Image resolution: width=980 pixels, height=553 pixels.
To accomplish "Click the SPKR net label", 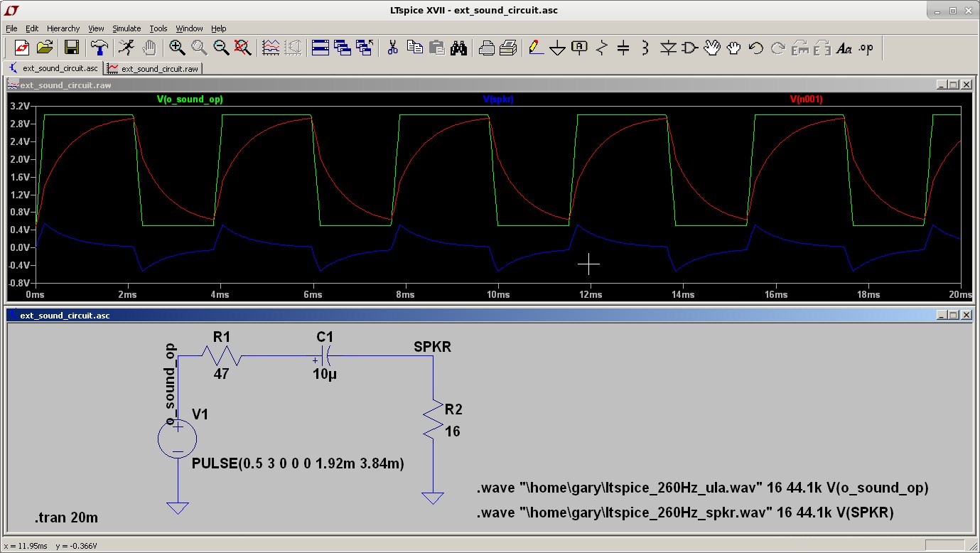I will pyautogui.click(x=432, y=347).
